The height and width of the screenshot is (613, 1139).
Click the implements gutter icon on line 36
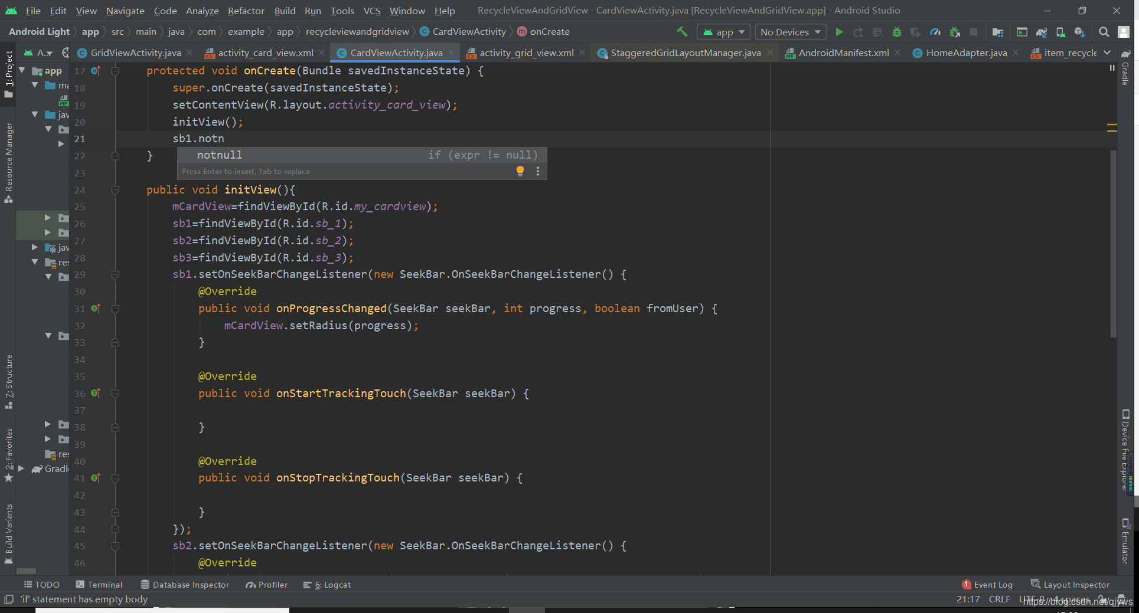tap(96, 393)
